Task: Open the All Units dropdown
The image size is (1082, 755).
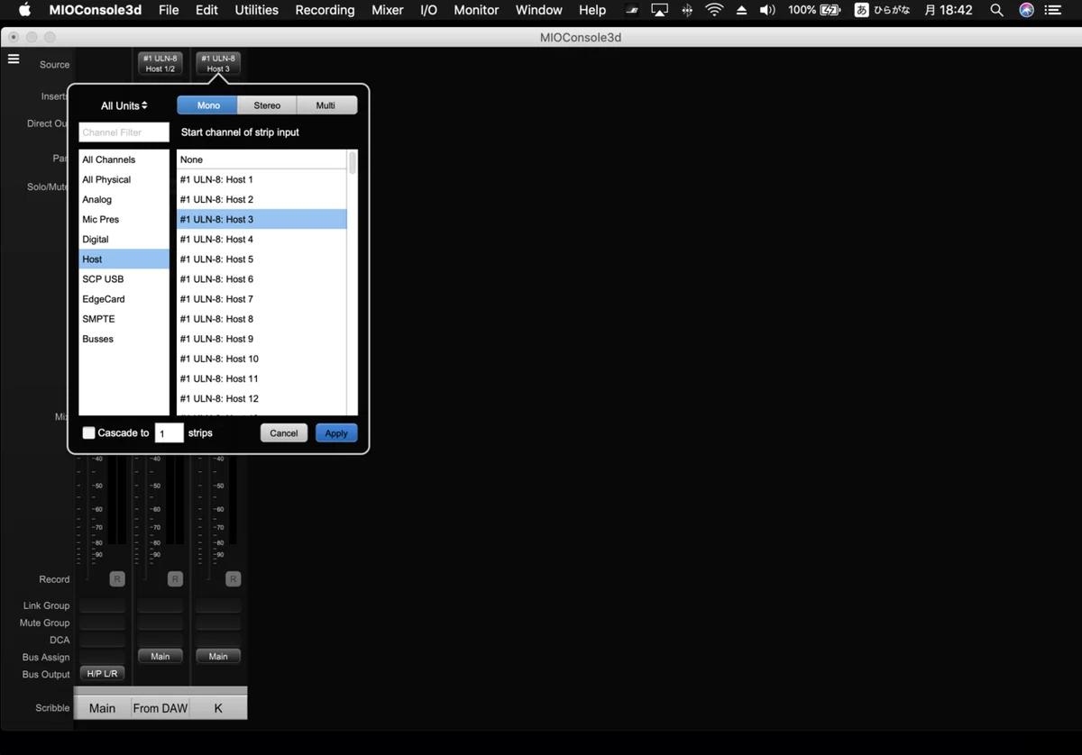Action: (x=124, y=105)
